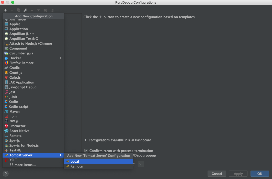Click the create new folder icon

pos(45,10)
